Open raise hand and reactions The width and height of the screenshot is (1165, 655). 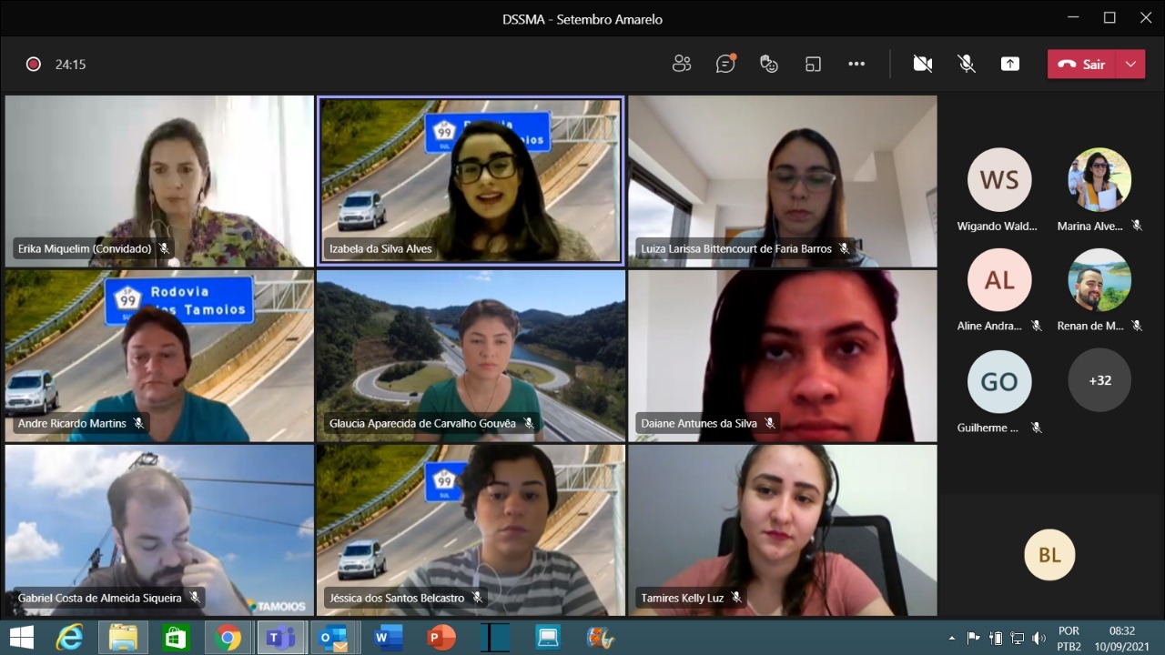[x=769, y=64]
